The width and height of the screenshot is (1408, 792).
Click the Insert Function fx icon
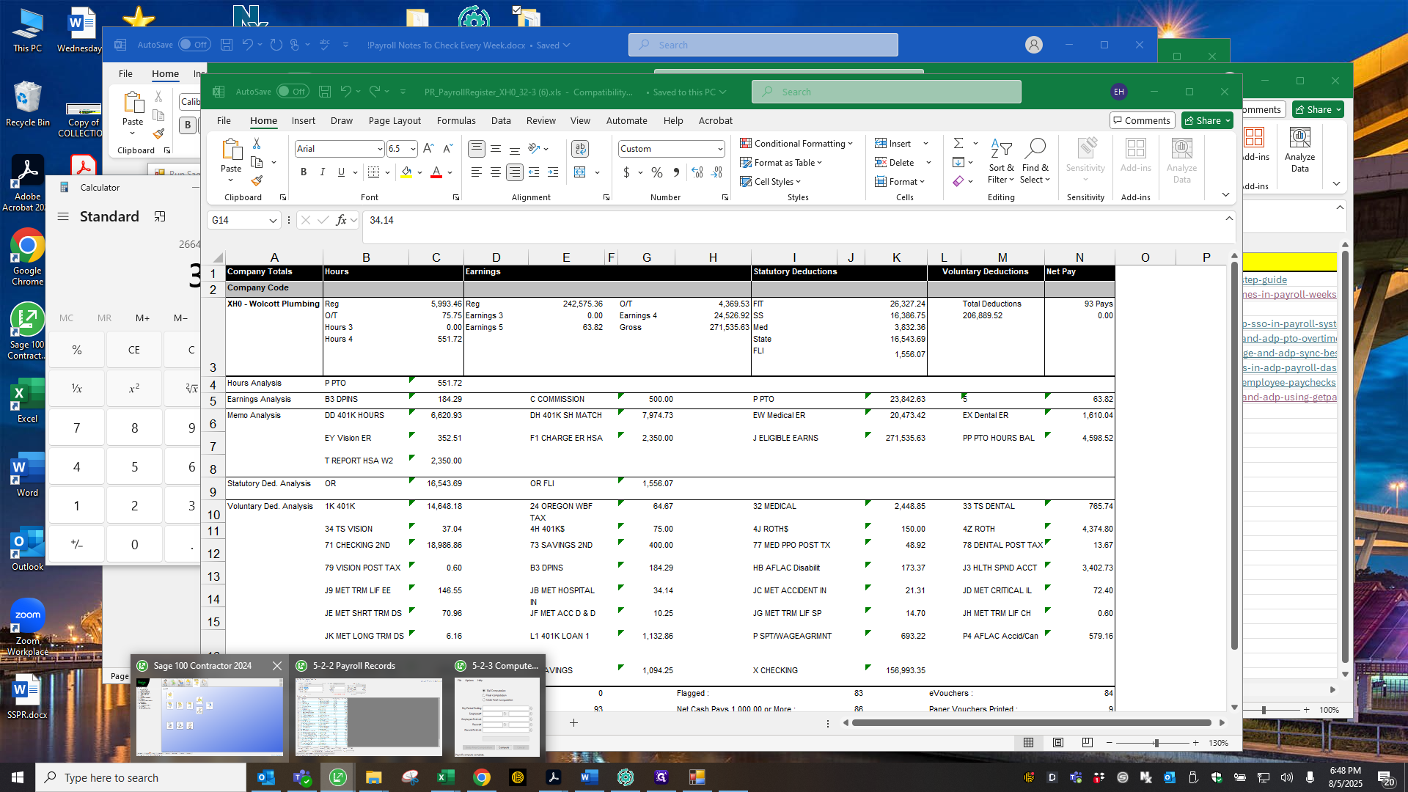(341, 220)
